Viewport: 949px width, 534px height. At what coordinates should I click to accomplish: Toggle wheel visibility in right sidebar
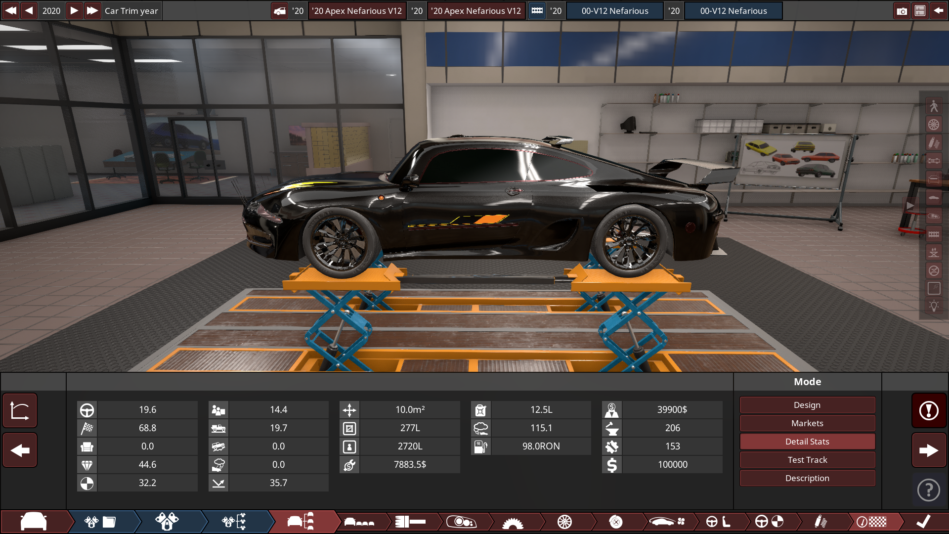(934, 125)
